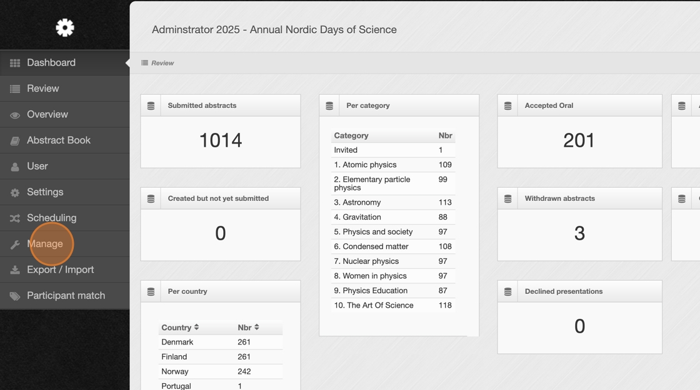Click 5. Physics and society category
This screenshot has height=390, width=700.
point(393,232)
